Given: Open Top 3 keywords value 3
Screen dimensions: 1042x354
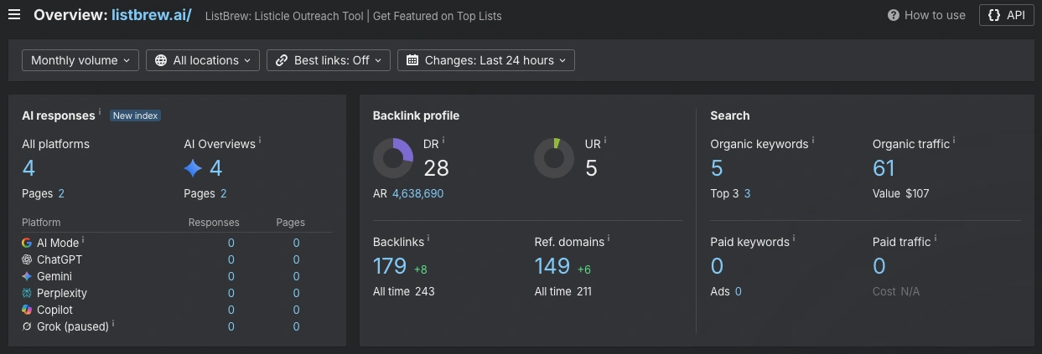Looking at the screenshot, I should coord(747,193).
